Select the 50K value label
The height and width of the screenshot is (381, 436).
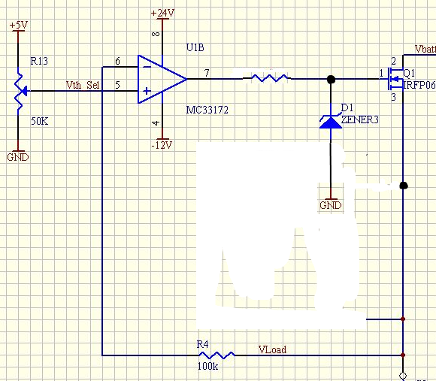pyautogui.click(x=40, y=121)
